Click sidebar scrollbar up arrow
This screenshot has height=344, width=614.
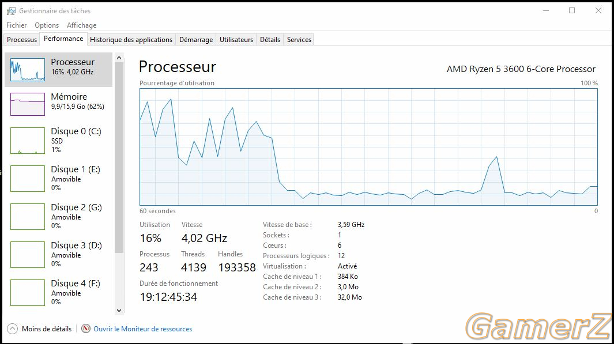coord(119,58)
